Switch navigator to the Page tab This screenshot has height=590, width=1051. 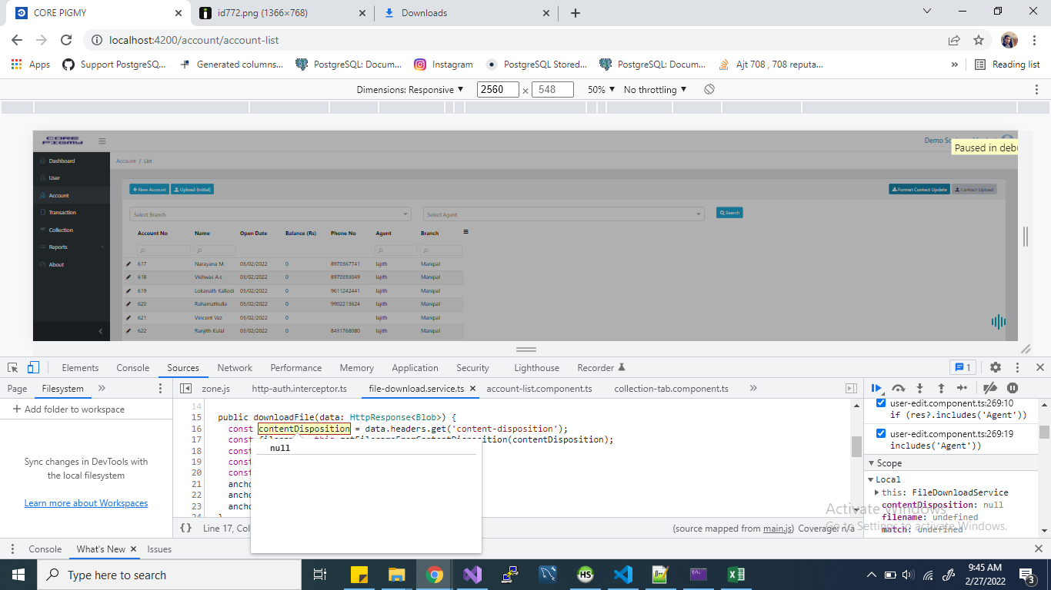point(17,388)
